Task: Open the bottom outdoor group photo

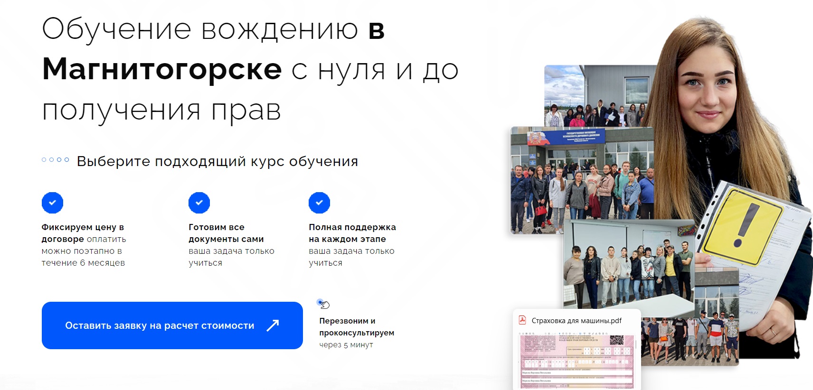Action: pyautogui.click(x=690, y=338)
